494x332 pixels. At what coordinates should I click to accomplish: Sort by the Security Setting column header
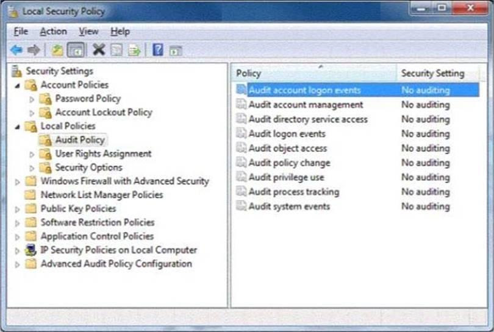pos(432,73)
